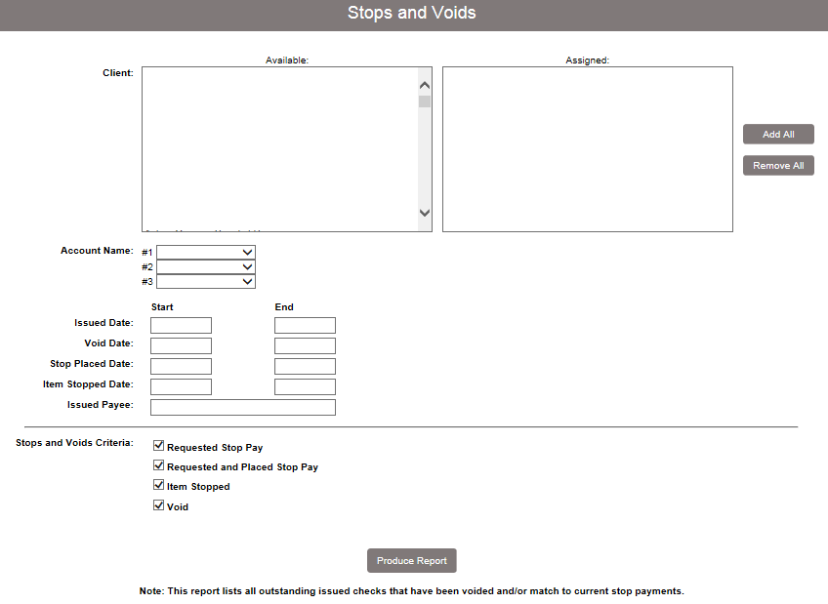Click scroll down arrow in Available list

tap(425, 213)
